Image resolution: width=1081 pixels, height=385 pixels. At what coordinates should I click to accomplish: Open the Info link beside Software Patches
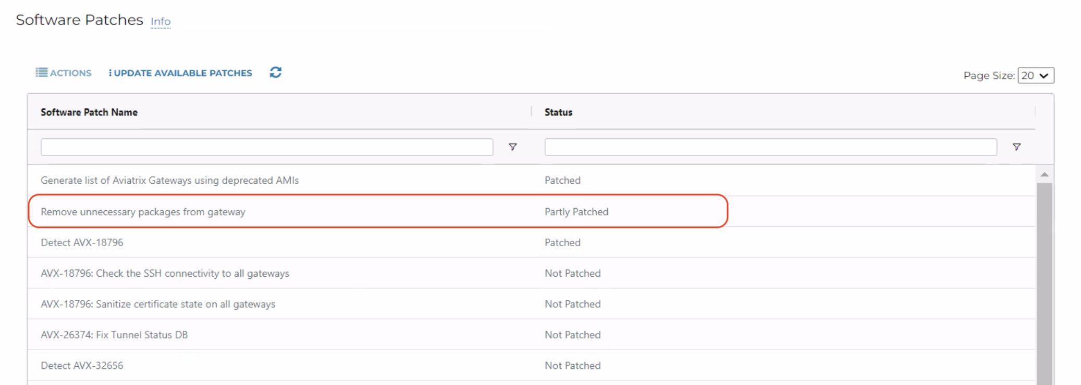pyautogui.click(x=161, y=21)
